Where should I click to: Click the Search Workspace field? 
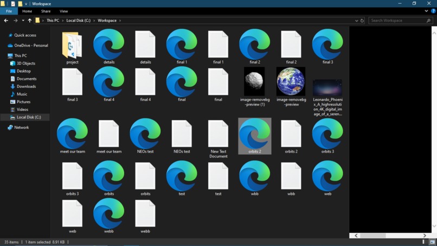click(x=401, y=21)
